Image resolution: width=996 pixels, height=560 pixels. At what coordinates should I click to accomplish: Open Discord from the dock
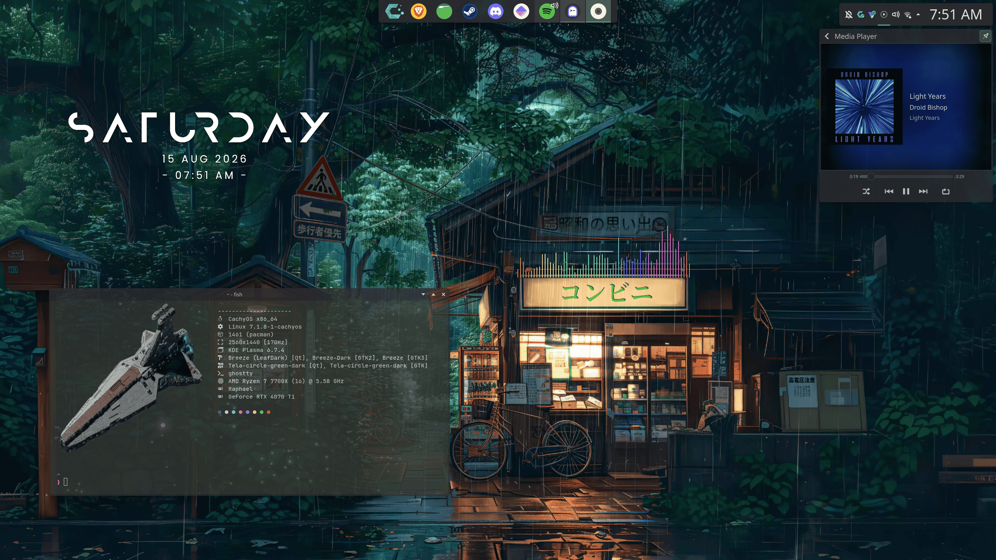coord(496,11)
